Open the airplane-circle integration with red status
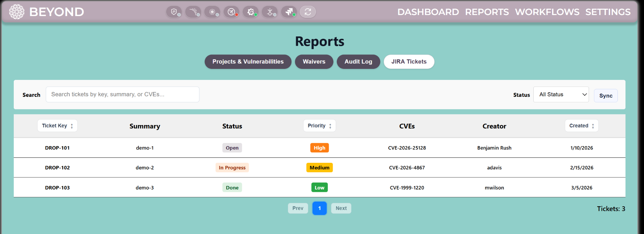The image size is (644, 234). click(x=231, y=12)
